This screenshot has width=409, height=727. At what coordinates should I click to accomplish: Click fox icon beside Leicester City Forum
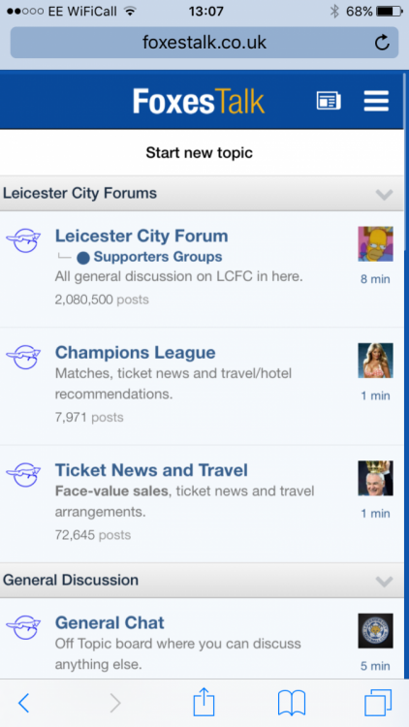click(x=23, y=240)
